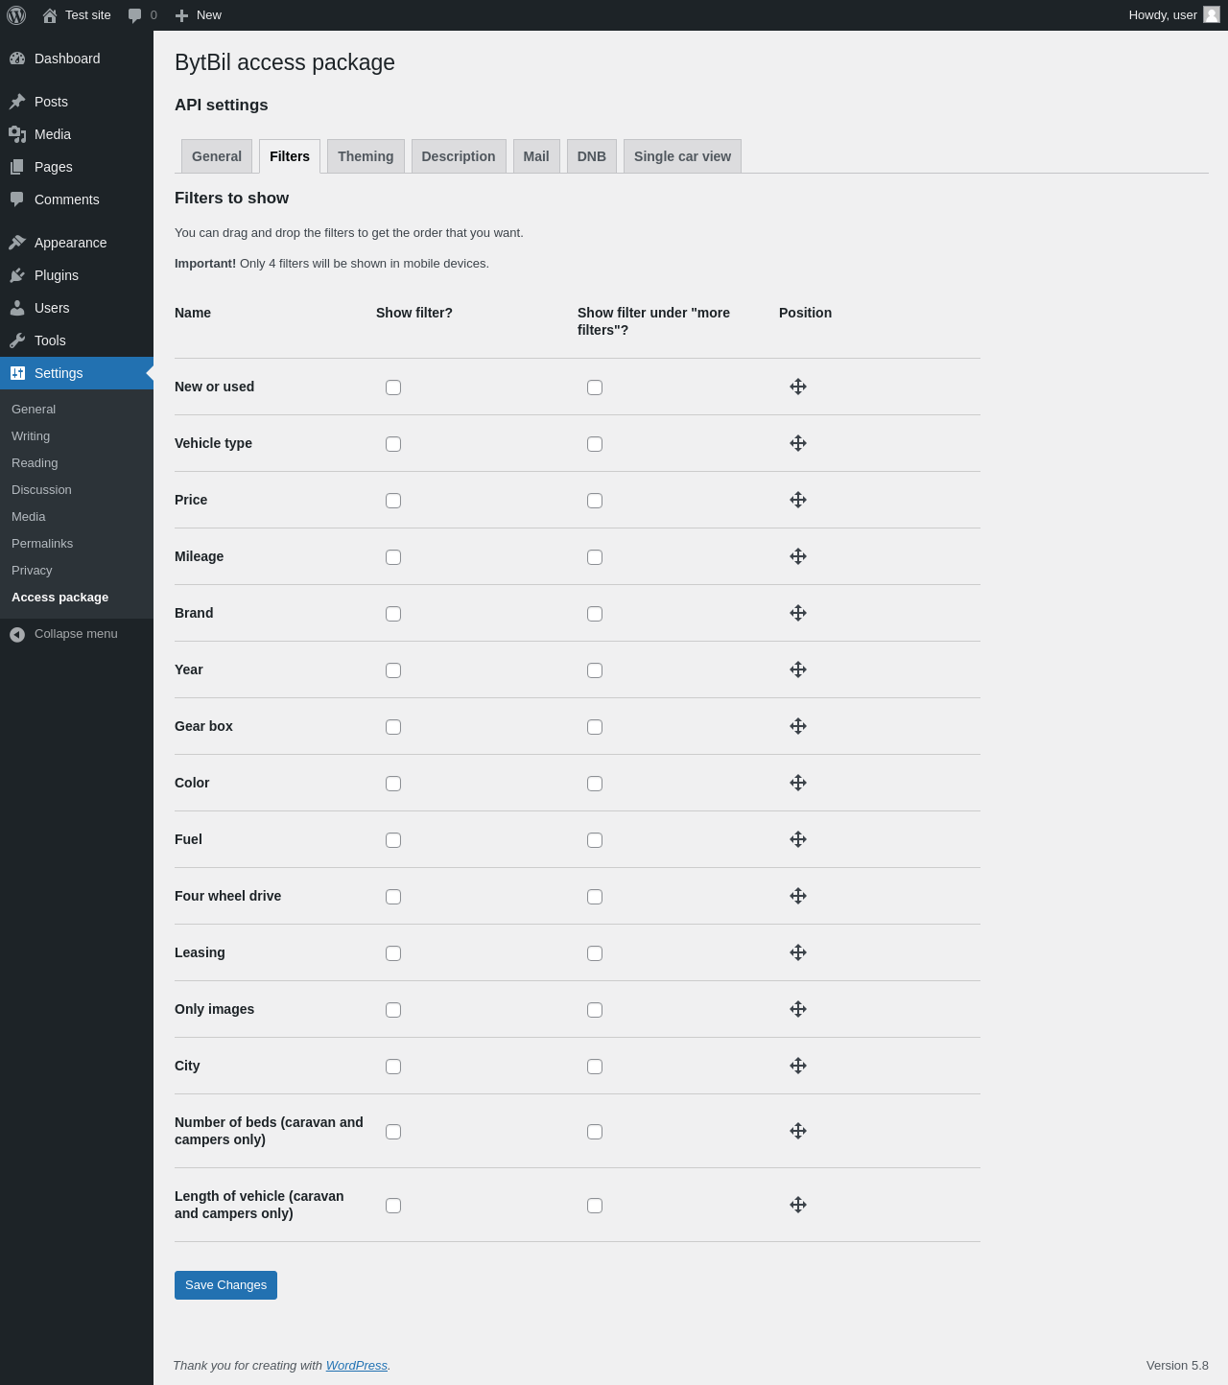Screen dimensions: 1228x1385
Task: Click the drag icon in Gear box row
Action: point(798,726)
